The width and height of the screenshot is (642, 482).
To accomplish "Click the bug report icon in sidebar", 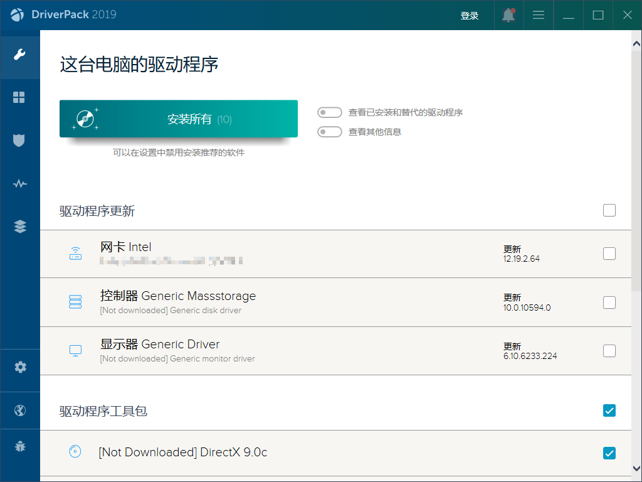I will (x=20, y=447).
